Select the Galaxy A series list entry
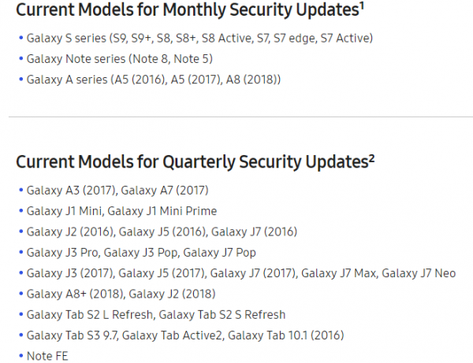 pyautogui.click(x=153, y=79)
